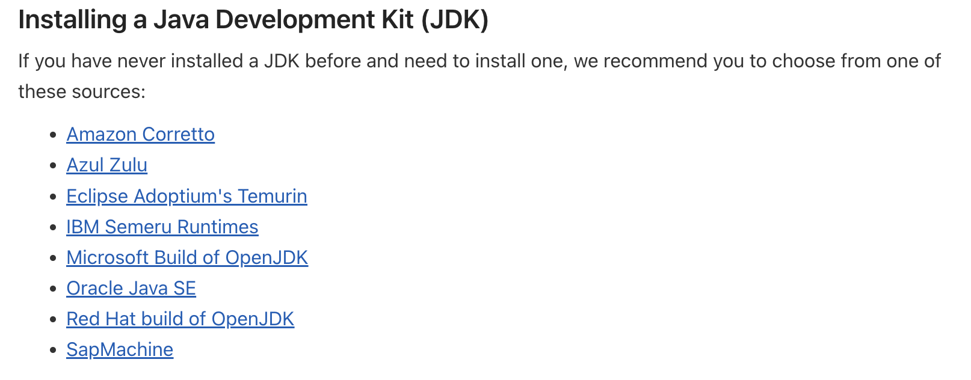Screen dimensions: 971x380
Task: Click the bullet before SapMachine
Action: click(54, 351)
